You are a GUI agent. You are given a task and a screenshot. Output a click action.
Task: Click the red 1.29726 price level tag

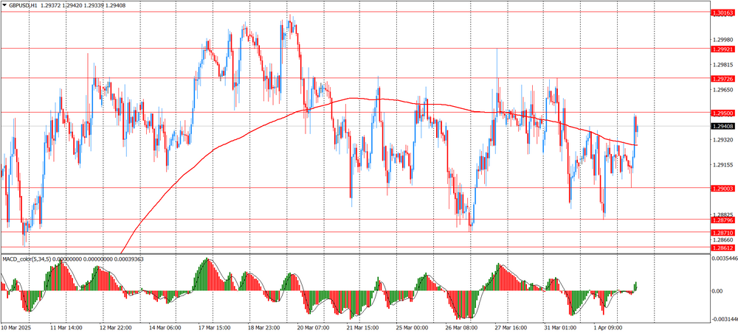(723, 78)
